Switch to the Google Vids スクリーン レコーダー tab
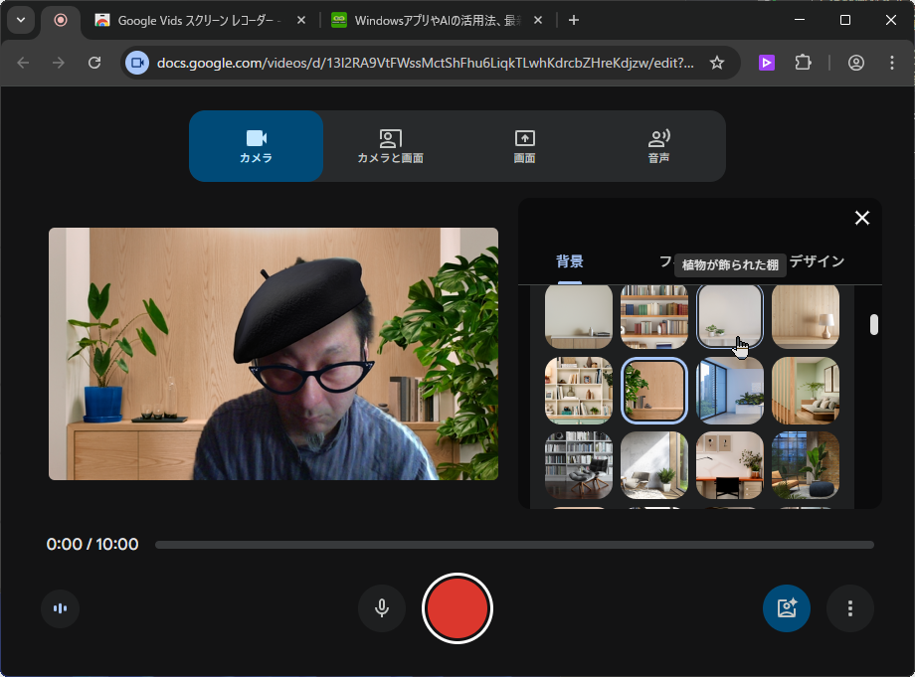Image resolution: width=915 pixels, height=677 pixels. click(x=199, y=21)
